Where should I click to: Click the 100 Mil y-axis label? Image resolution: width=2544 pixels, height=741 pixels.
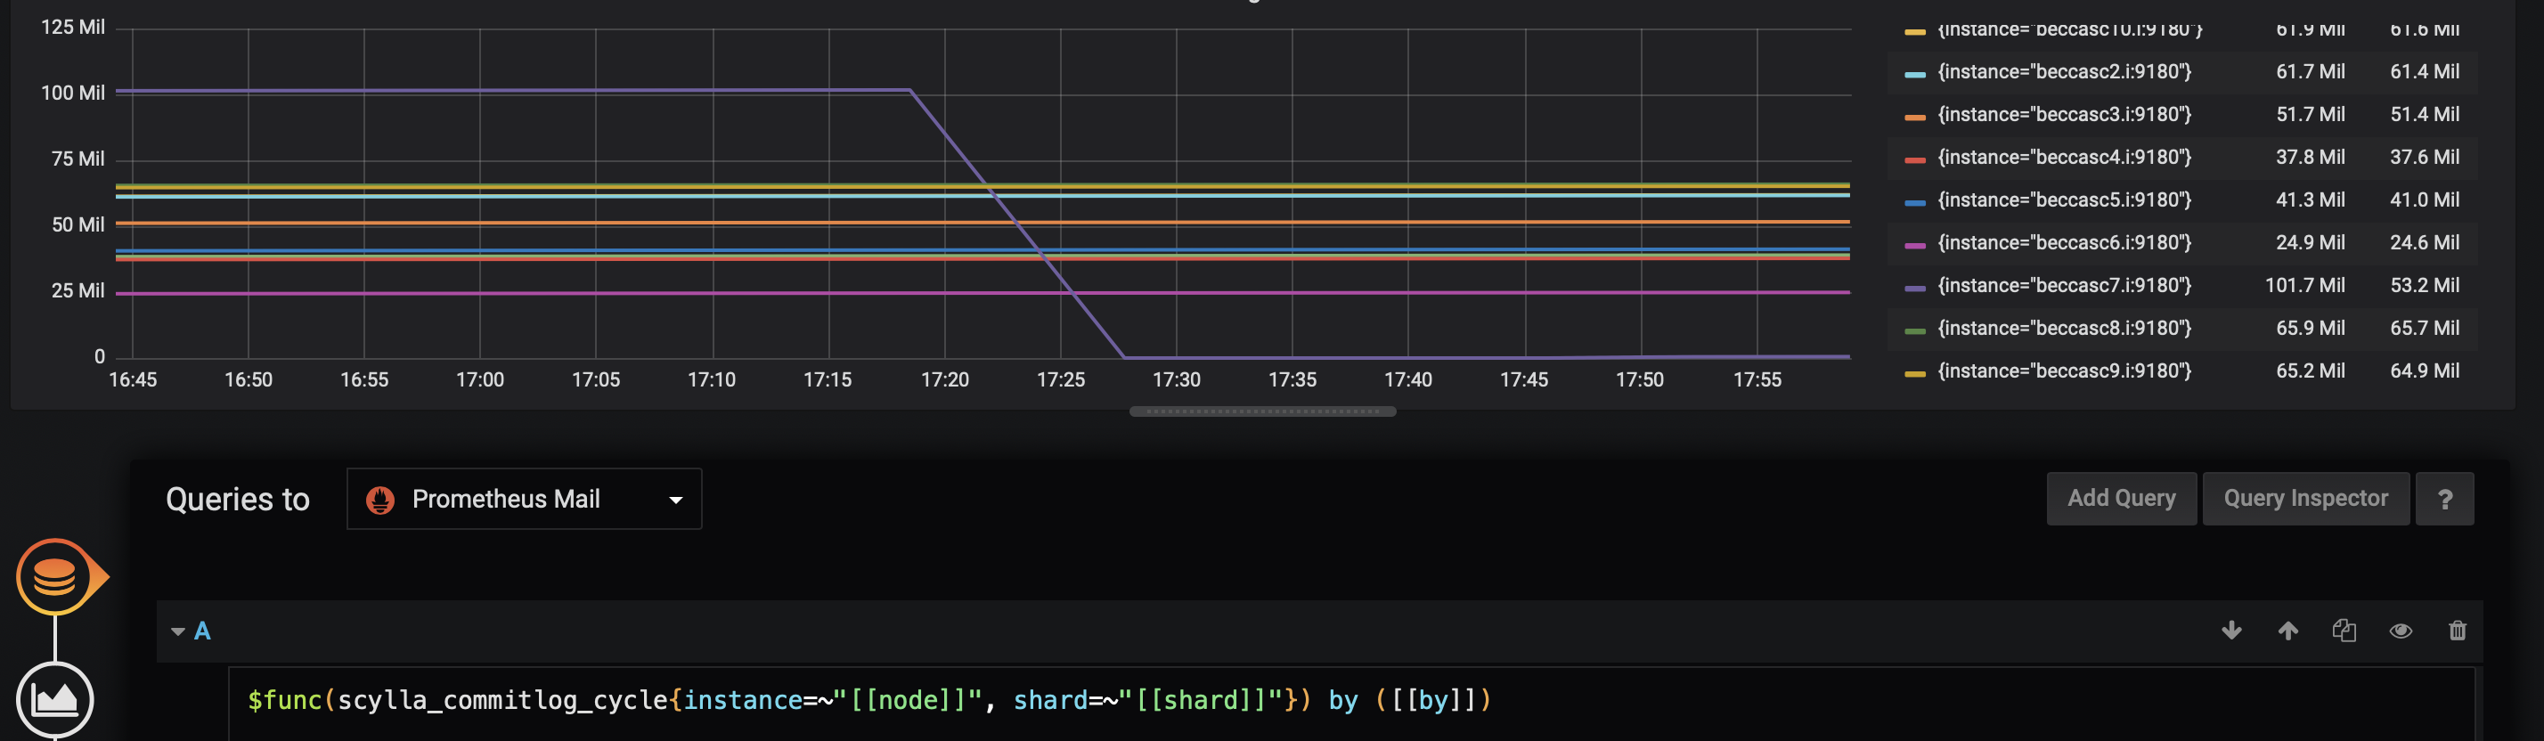click(72, 93)
